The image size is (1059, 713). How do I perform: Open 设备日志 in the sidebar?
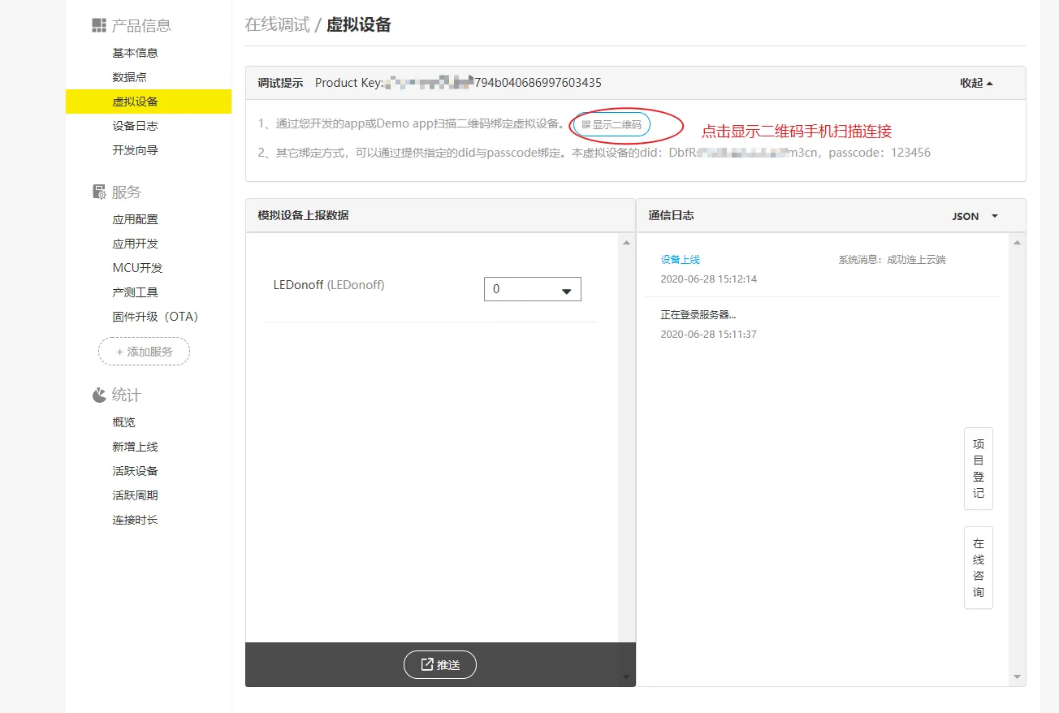[135, 126]
